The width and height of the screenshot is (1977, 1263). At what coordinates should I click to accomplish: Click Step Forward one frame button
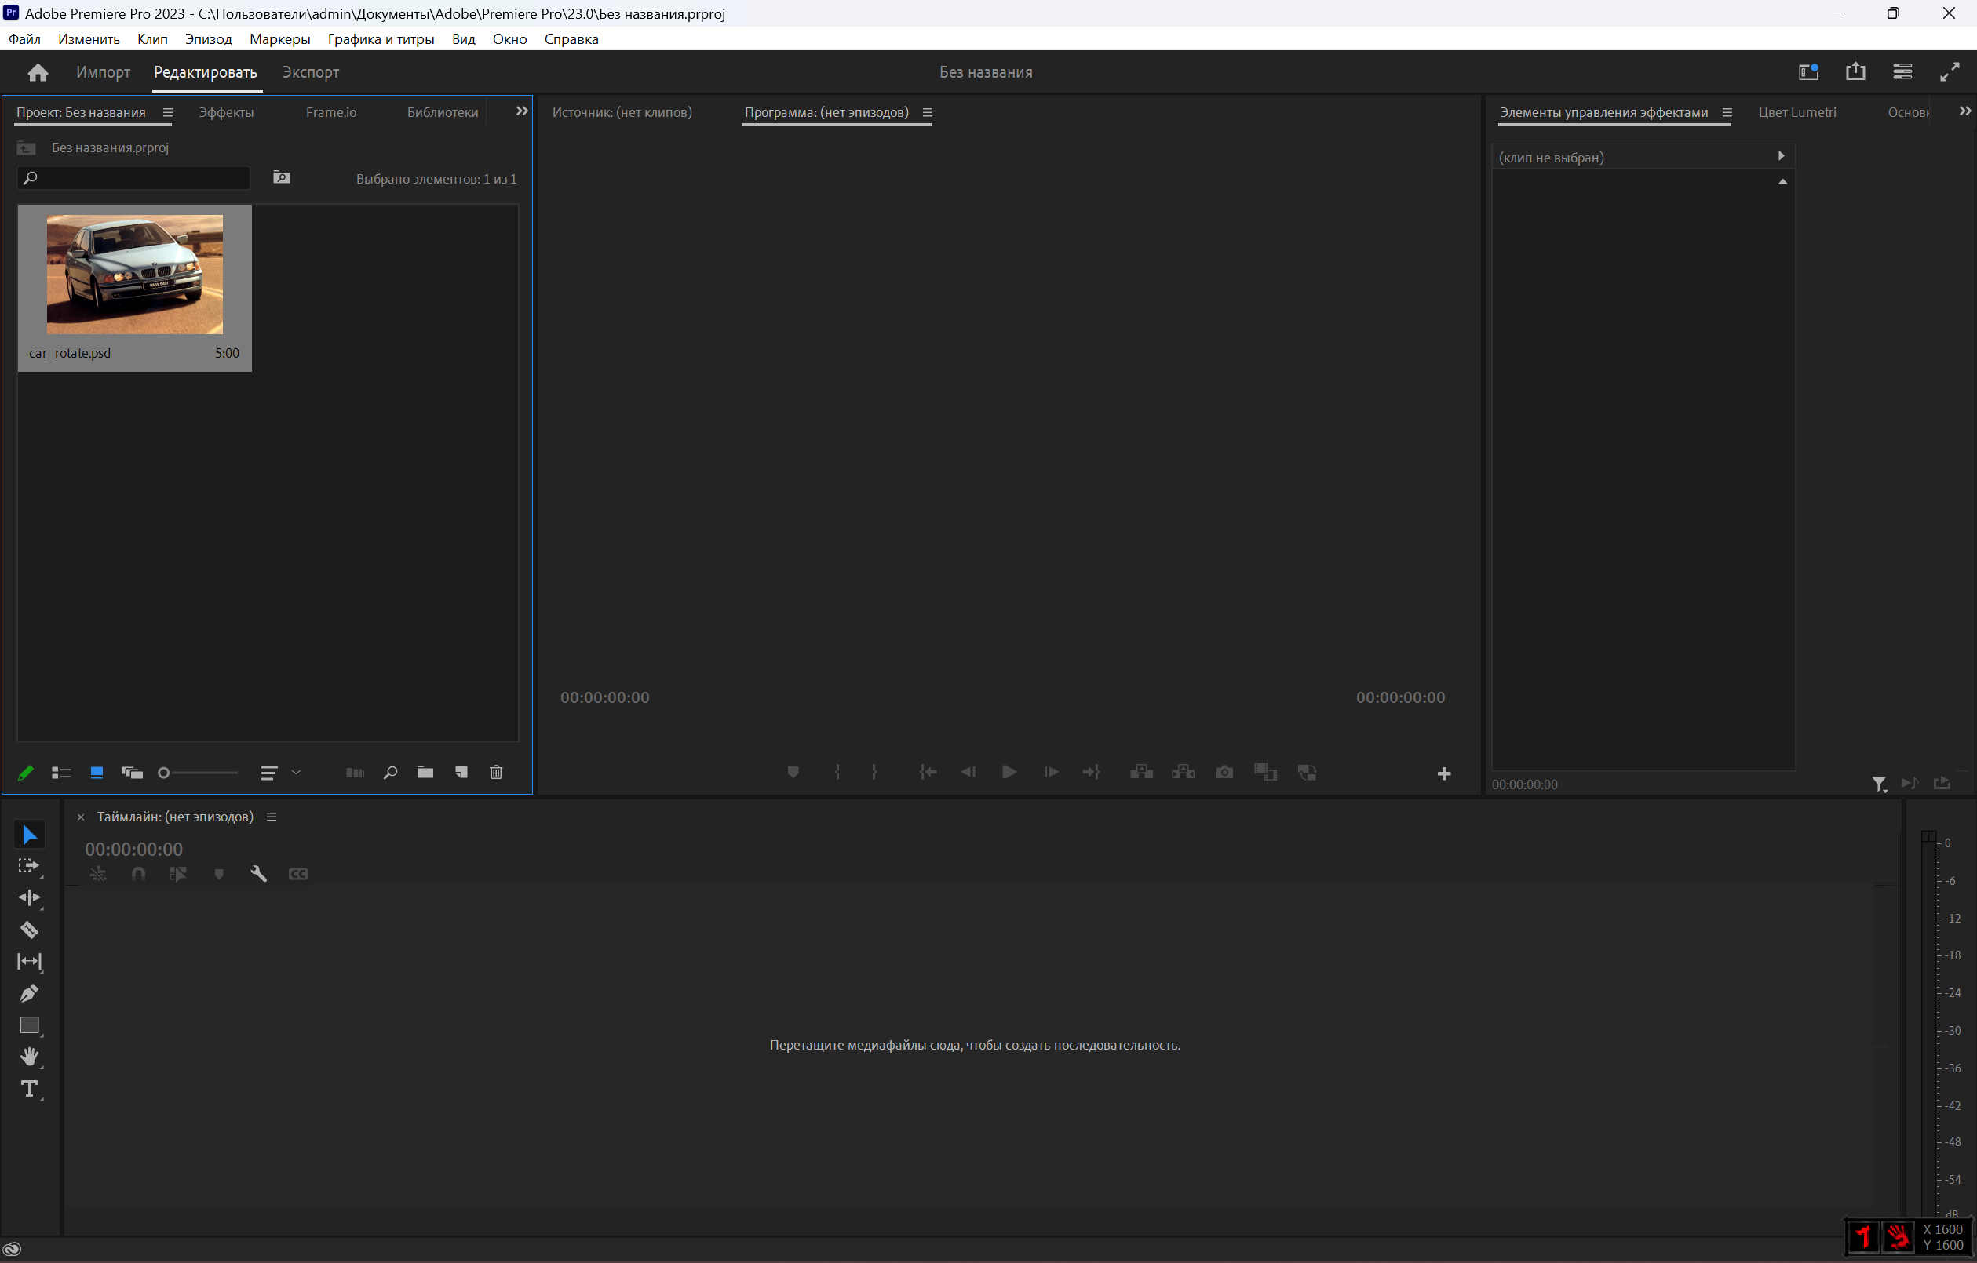click(1050, 772)
